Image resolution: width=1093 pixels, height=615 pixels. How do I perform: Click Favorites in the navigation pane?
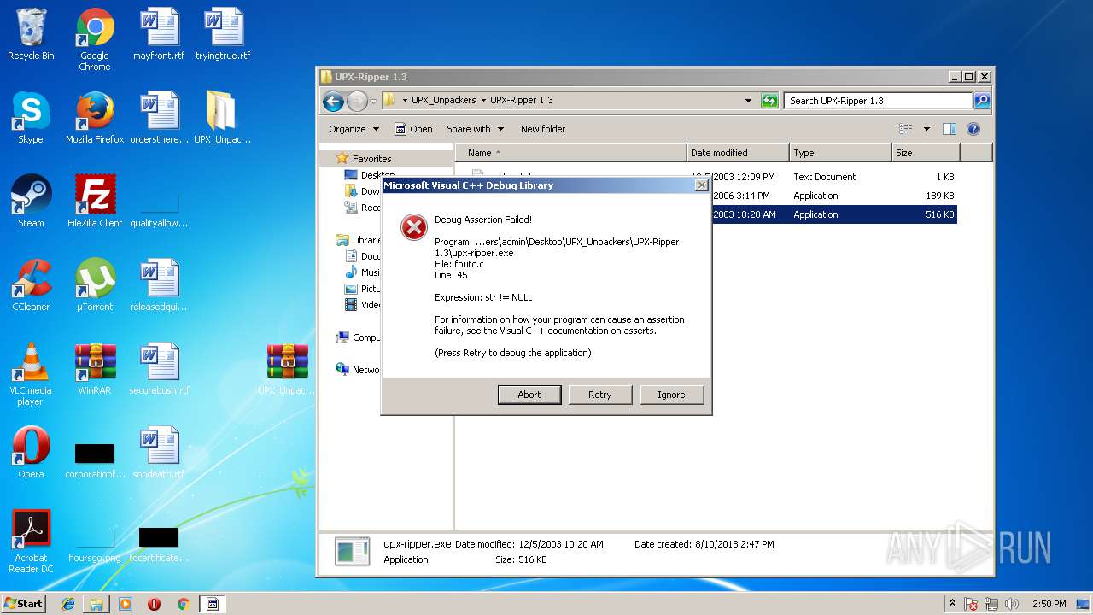(372, 158)
